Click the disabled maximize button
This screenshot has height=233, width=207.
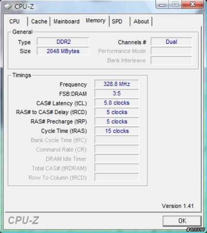tap(175, 4)
